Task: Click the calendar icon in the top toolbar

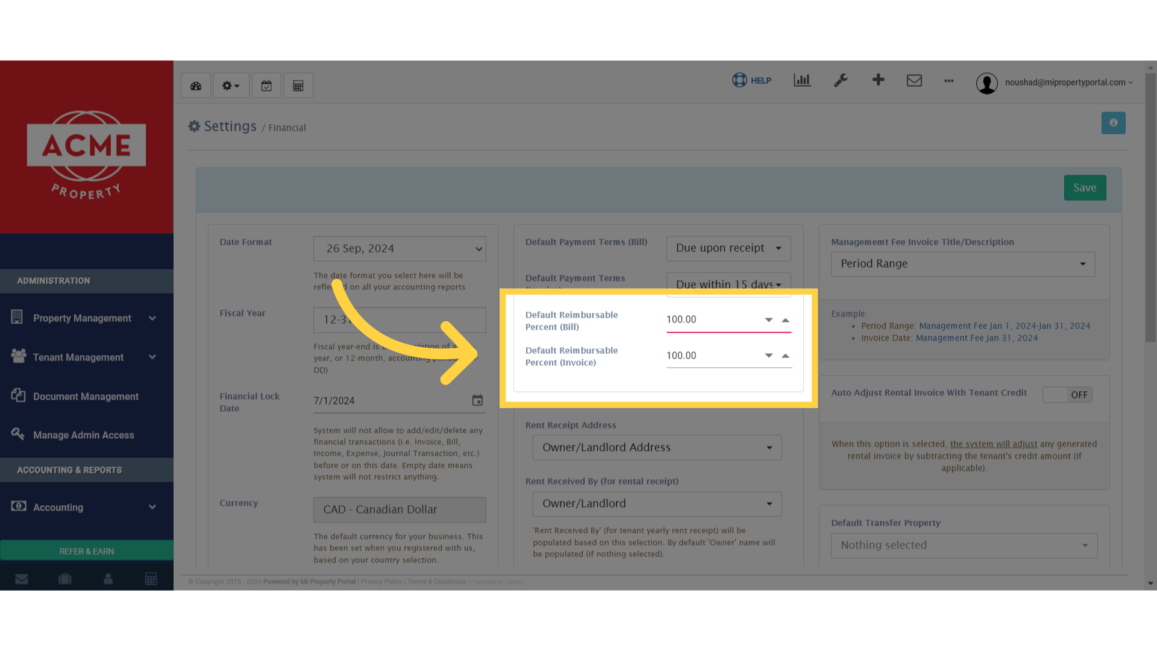Action: (266, 85)
